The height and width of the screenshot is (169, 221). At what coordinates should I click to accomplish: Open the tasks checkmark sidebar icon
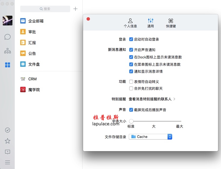coord(8,130)
